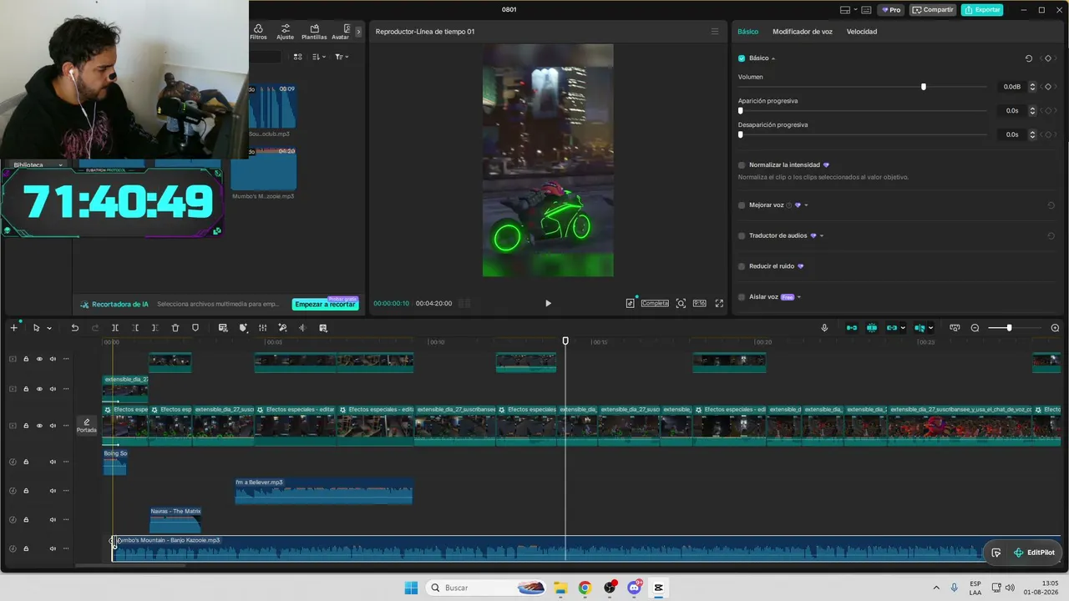Screen dimensions: 1069x601
Task: Click the EditPilot button
Action: (1034, 553)
